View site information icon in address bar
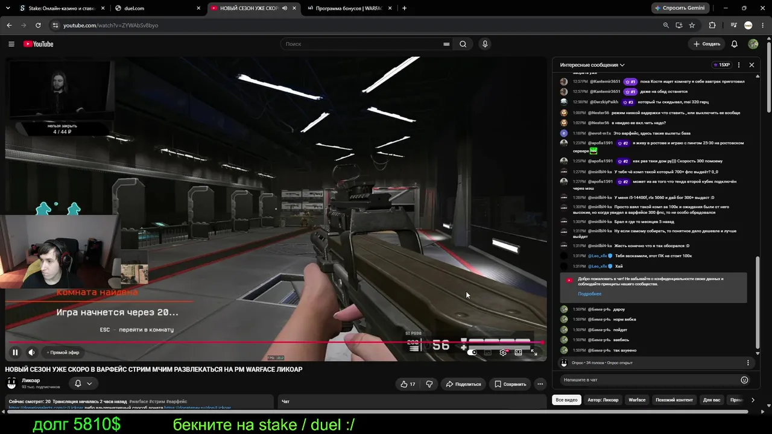The image size is (772, 434). [55, 25]
